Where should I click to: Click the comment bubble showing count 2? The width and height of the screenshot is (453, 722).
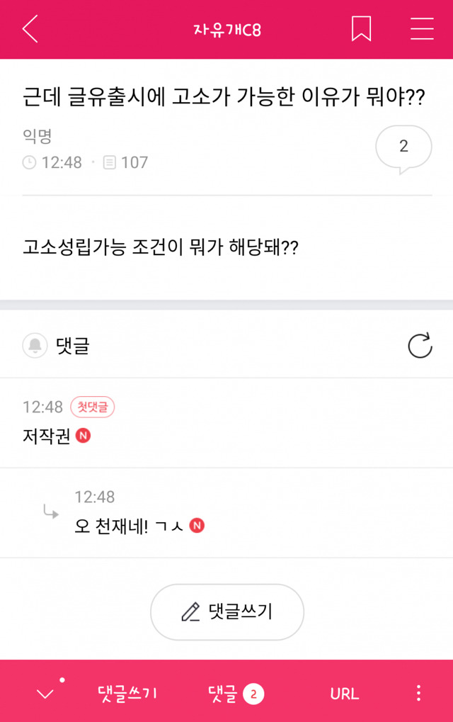pyautogui.click(x=403, y=148)
